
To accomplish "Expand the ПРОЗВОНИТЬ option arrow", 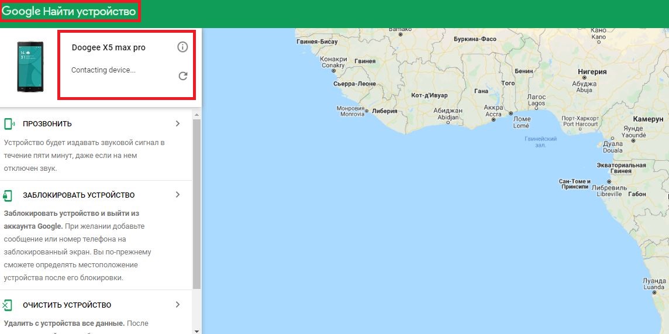I will coord(178,124).
